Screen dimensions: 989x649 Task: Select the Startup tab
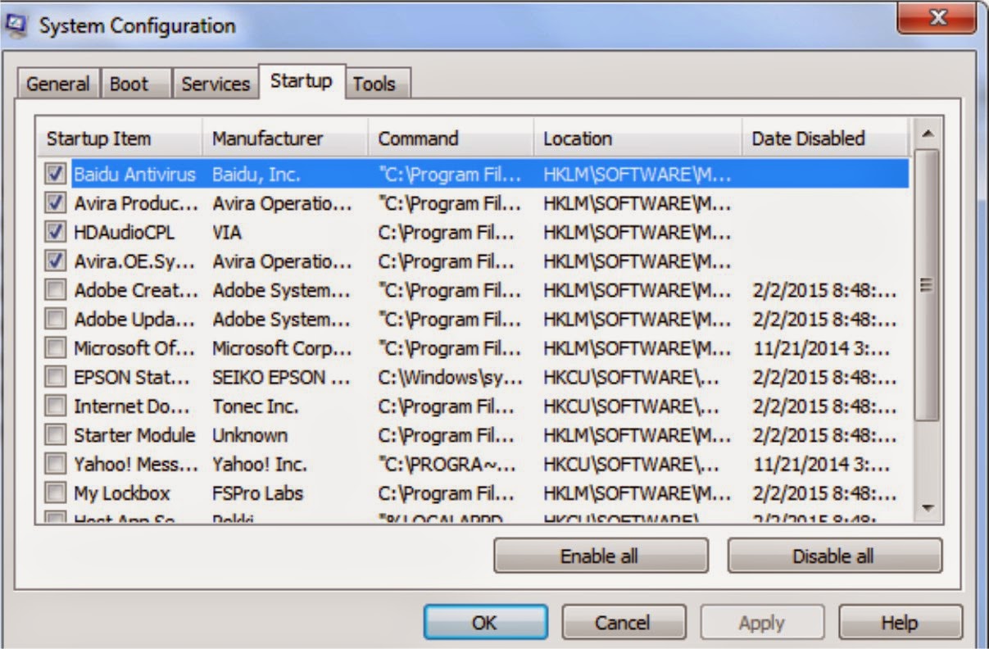302,80
